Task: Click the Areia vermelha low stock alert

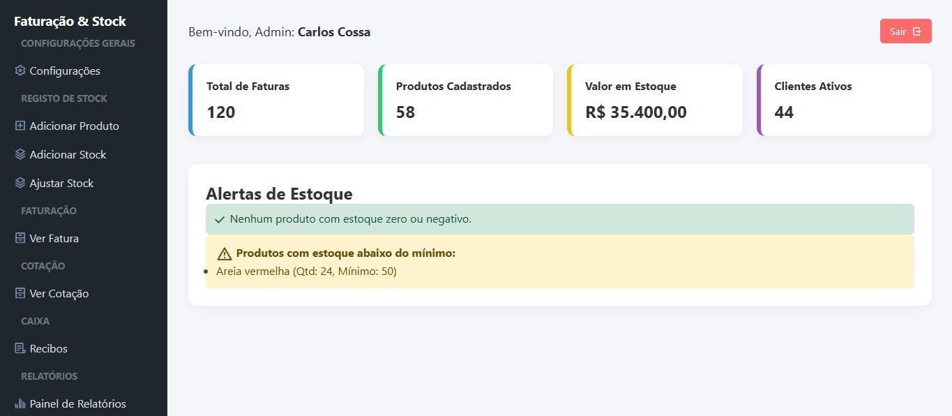Action: (307, 271)
